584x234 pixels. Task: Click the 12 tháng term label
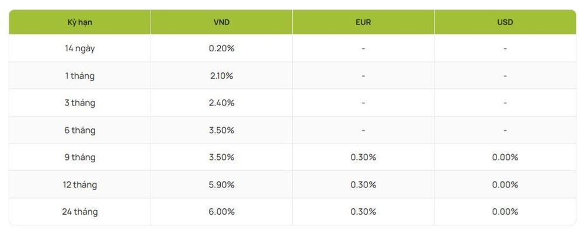click(79, 185)
